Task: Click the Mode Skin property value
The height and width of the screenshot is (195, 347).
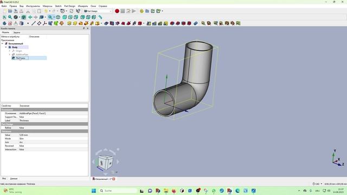Action: pos(53,139)
